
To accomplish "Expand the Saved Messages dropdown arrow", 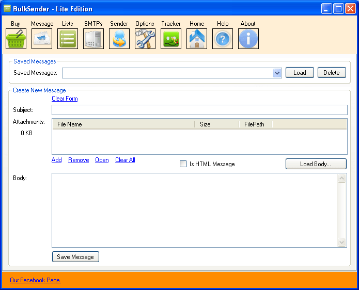I will [x=277, y=73].
